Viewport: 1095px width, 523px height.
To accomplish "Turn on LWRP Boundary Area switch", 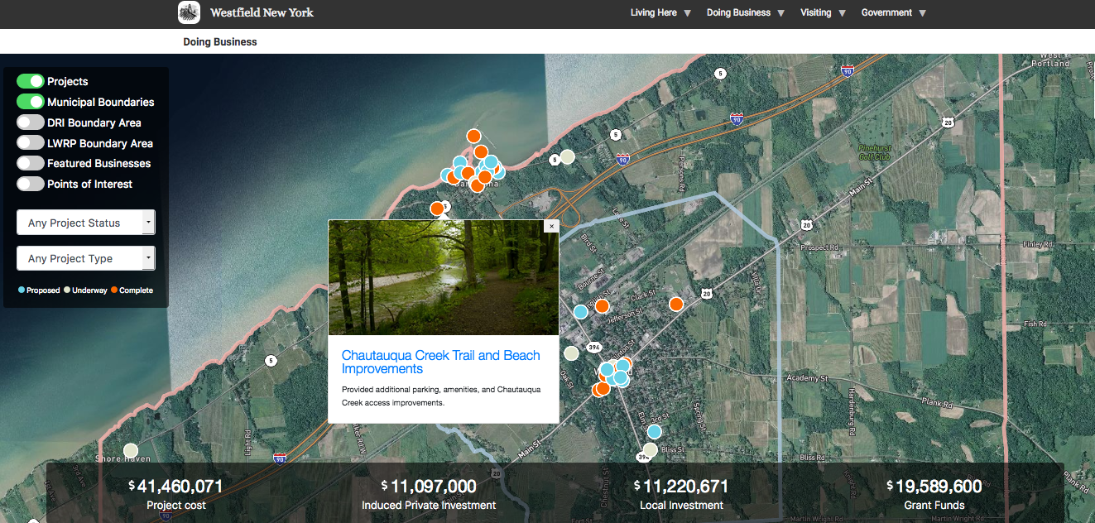I will pyautogui.click(x=31, y=142).
